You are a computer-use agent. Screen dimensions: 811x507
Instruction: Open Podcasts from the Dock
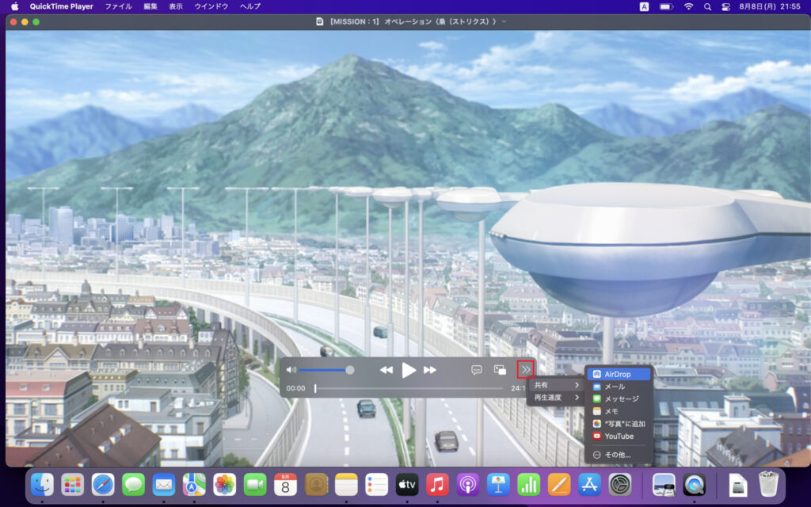click(x=467, y=485)
